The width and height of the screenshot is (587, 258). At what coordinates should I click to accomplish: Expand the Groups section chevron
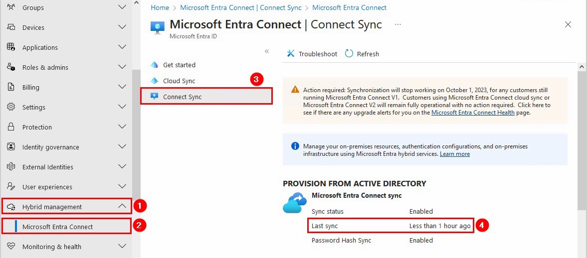pyautogui.click(x=122, y=7)
